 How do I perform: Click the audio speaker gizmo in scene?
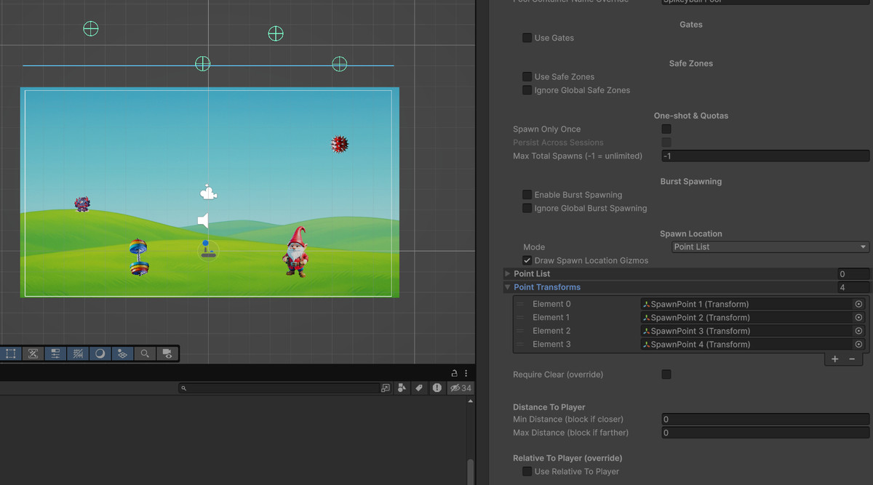[204, 220]
